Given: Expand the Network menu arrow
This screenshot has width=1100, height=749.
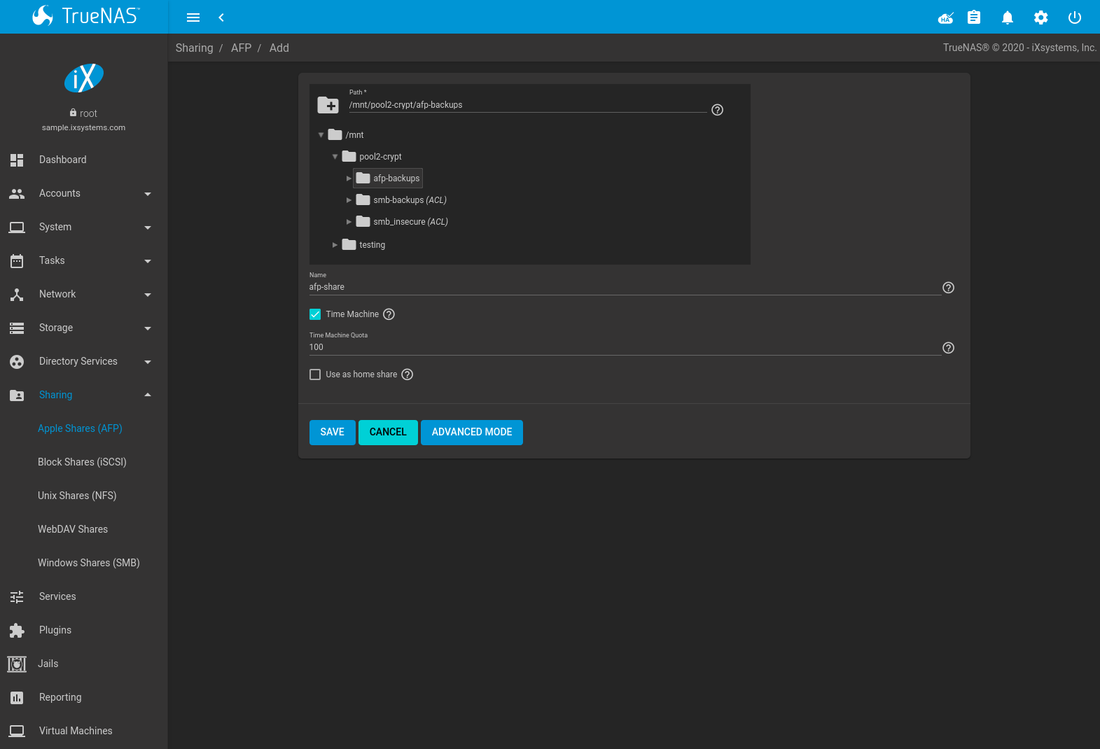Looking at the screenshot, I should [x=148, y=295].
